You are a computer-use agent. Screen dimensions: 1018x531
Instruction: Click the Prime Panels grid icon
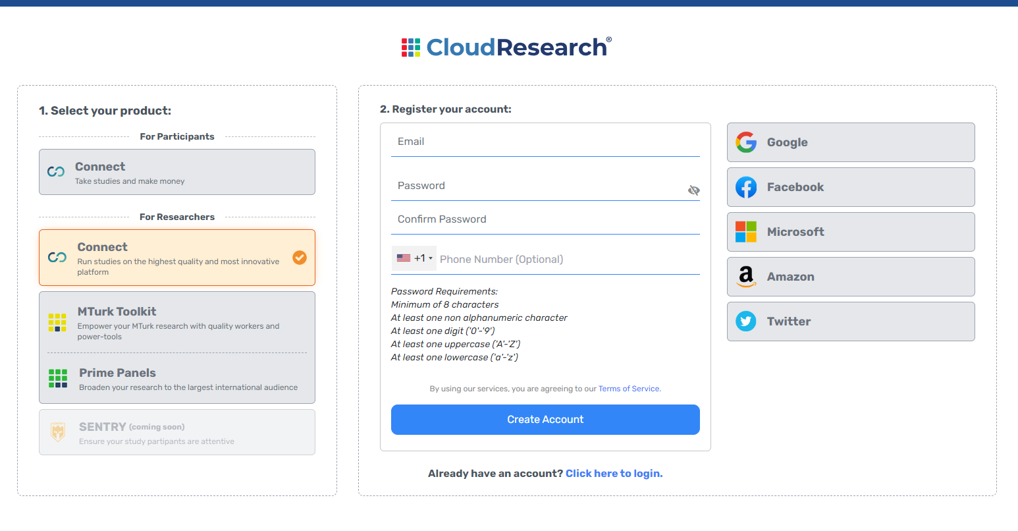coord(58,378)
